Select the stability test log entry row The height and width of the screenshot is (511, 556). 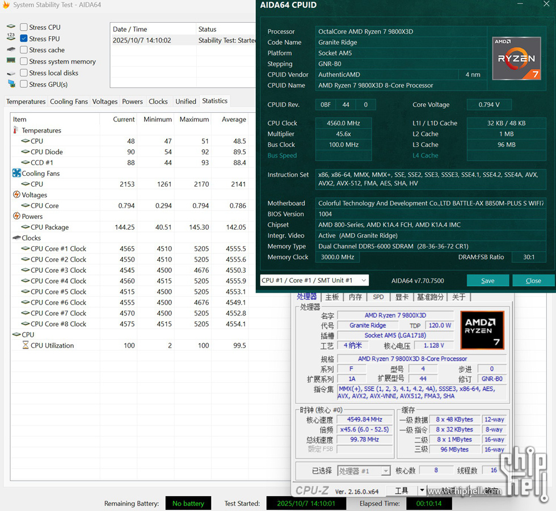pos(183,40)
